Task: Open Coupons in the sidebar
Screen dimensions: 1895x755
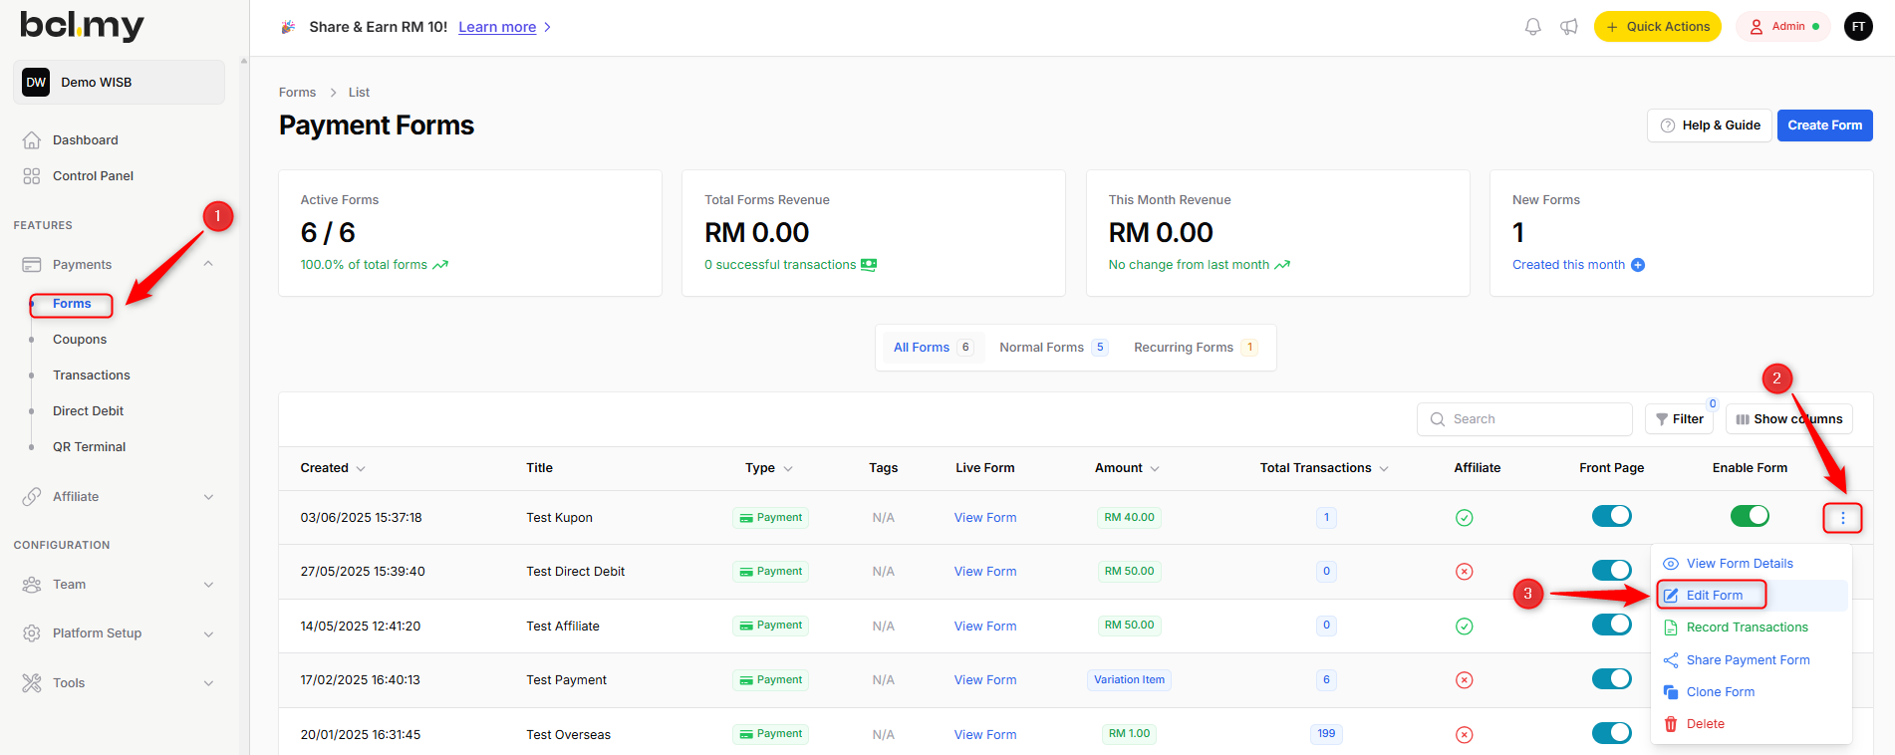Action: 80,340
